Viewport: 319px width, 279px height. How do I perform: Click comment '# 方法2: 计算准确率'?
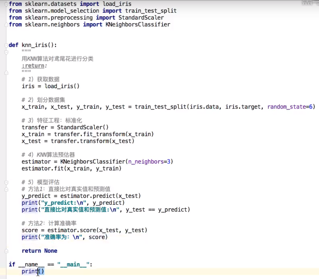point(49,223)
